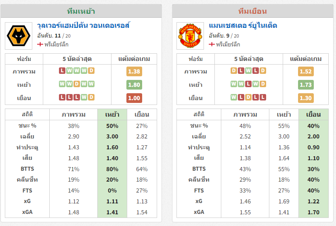Click the ทีมเยือน panel header
The height and width of the screenshot is (226, 336).
(253, 11)
